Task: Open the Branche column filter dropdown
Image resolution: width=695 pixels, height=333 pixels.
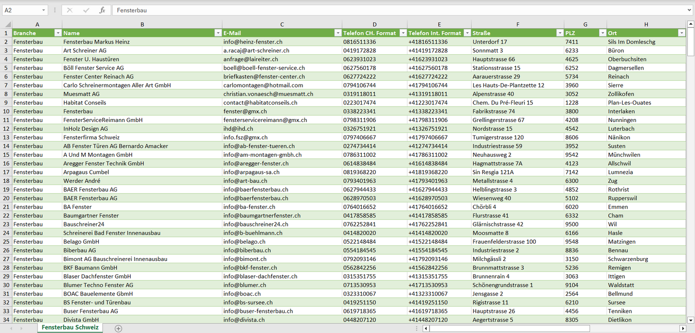Action: [58, 33]
